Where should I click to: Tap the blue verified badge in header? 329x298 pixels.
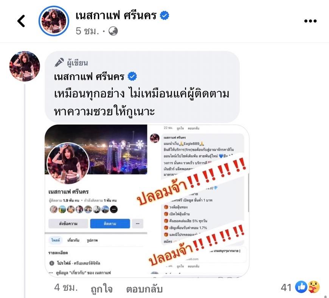click(164, 15)
